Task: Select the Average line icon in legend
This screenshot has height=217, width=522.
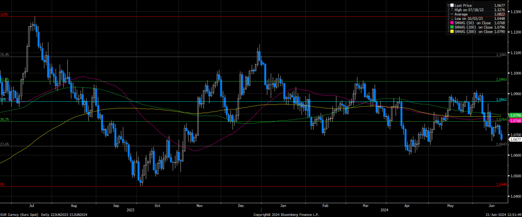Action: point(451,14)
